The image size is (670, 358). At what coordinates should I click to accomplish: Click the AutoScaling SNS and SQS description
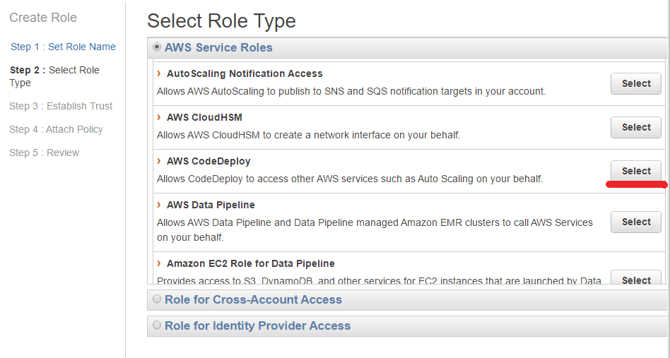tap(351, 91)
